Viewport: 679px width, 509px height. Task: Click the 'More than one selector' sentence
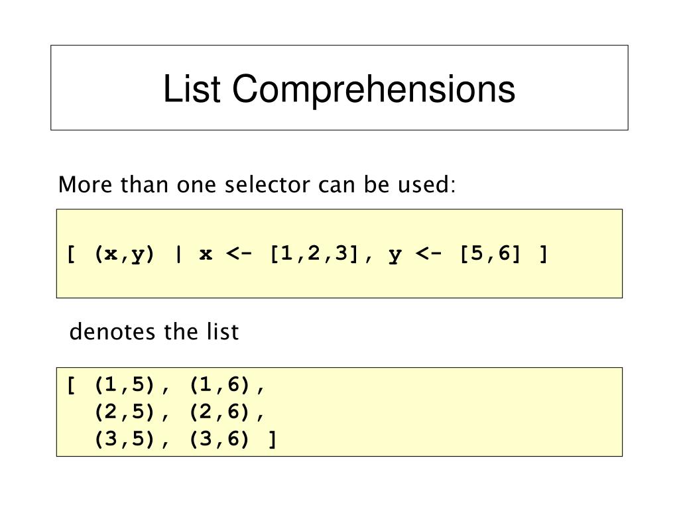(257, 185)
